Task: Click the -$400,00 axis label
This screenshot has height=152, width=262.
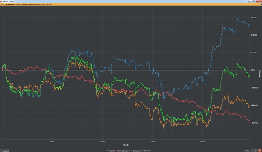Action: (x=254, y=105)
